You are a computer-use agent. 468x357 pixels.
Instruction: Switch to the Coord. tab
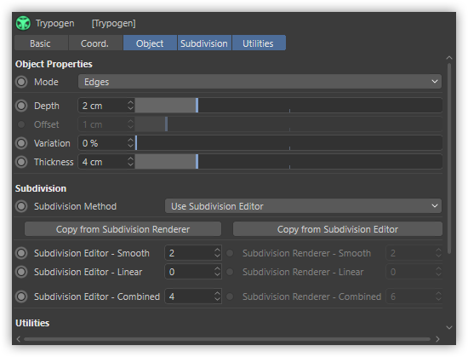95,43
